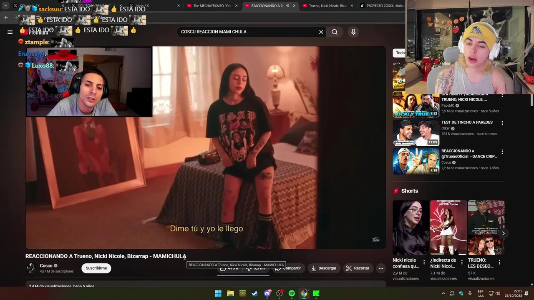Switch to Google Chrome in the taskbar

304,293
